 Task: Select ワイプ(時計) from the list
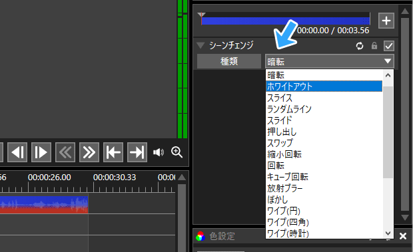[324, 233]
